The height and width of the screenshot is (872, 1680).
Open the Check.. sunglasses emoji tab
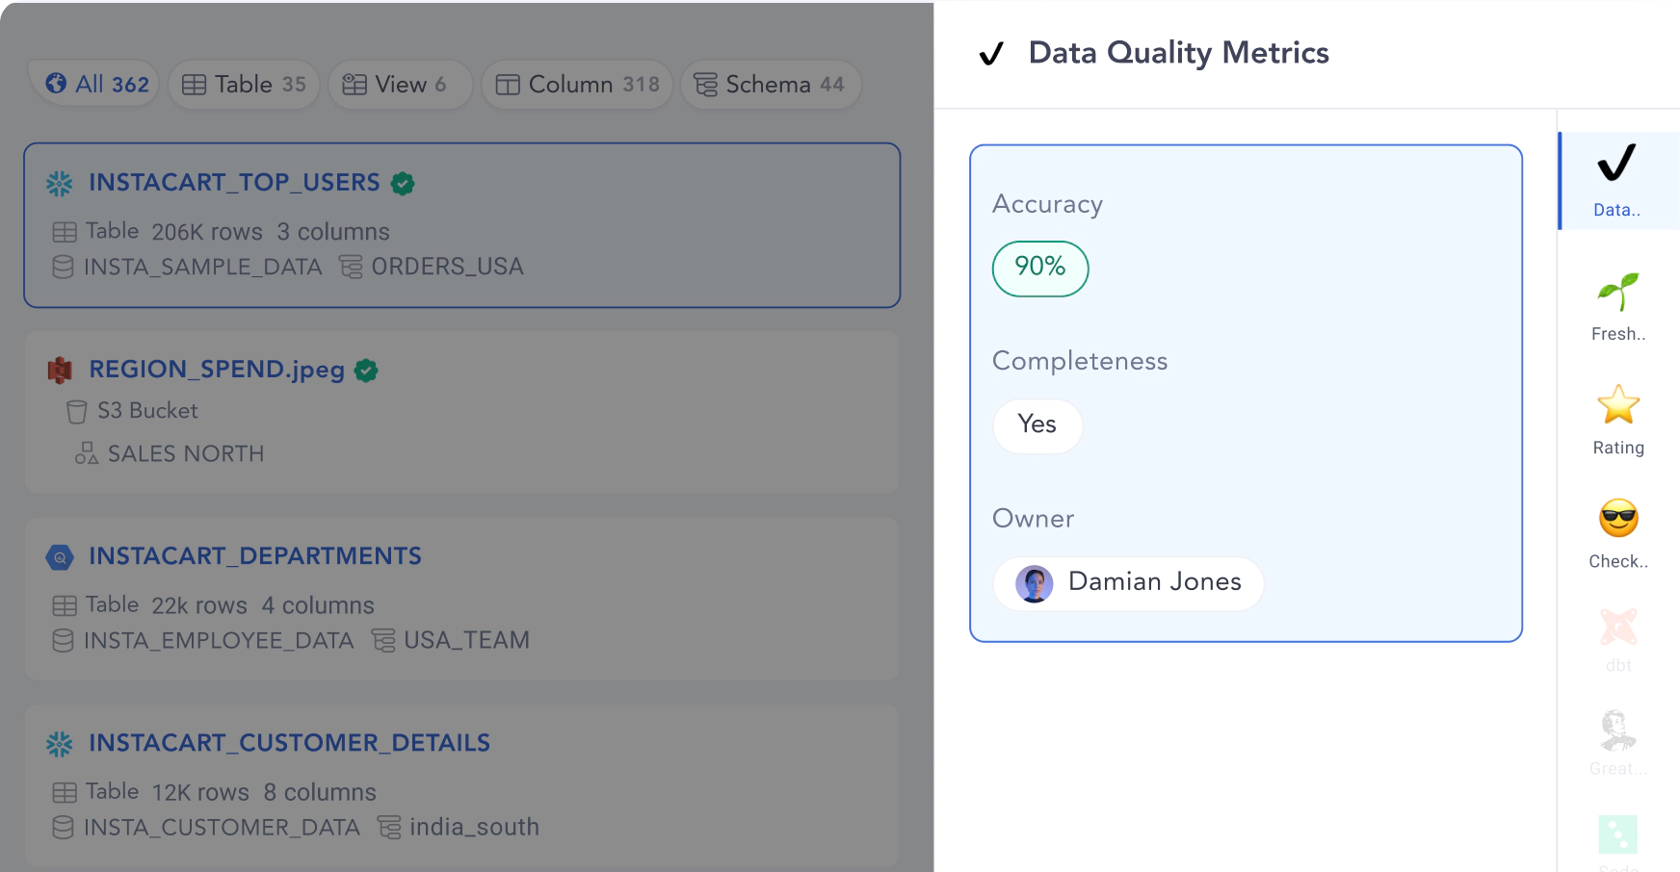click(x=1618, y=533)
